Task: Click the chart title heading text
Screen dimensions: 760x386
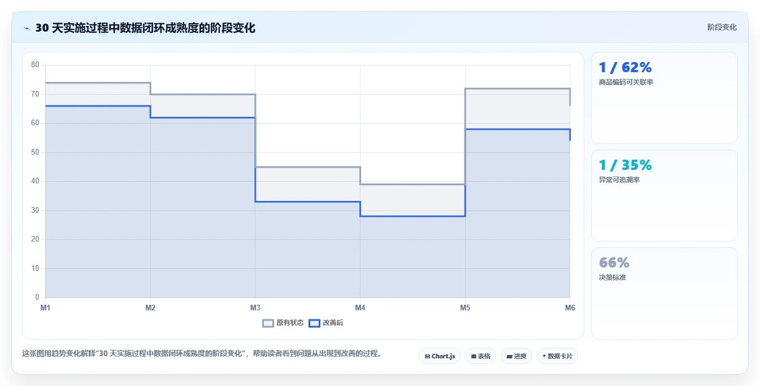Action: click(x=145, y=28)
